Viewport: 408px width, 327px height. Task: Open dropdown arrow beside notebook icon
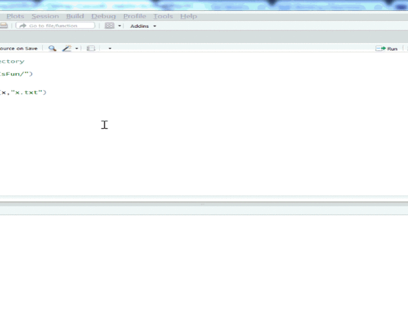(110, 49)
